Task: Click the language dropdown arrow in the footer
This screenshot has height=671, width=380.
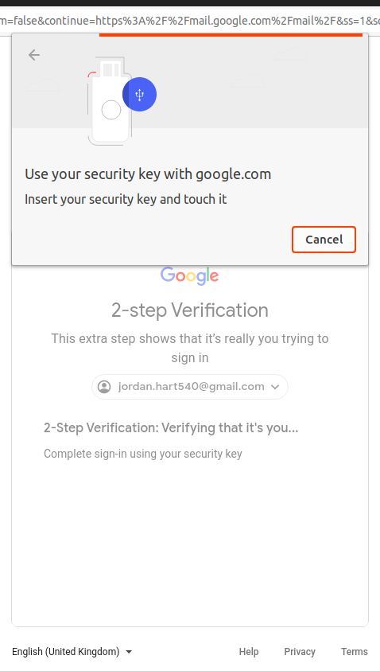Action: 129,652
